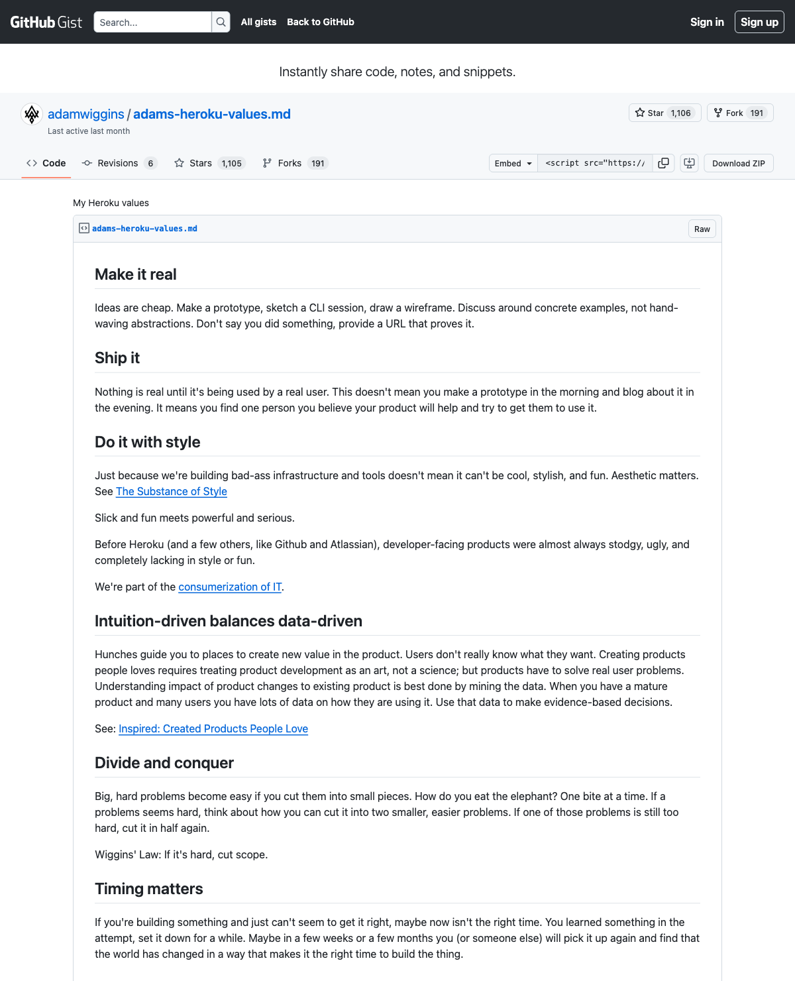Click the search magnifying glass icon
Viewport: 795px width, 981px height.
click(221, 22)
